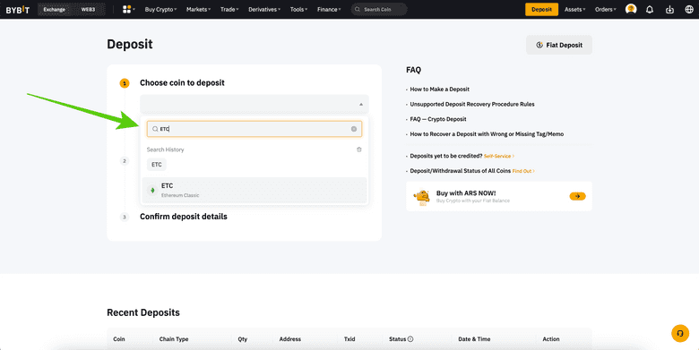Open the user profile avatar
Screen dimensions: 699x350
click(631, 9)
